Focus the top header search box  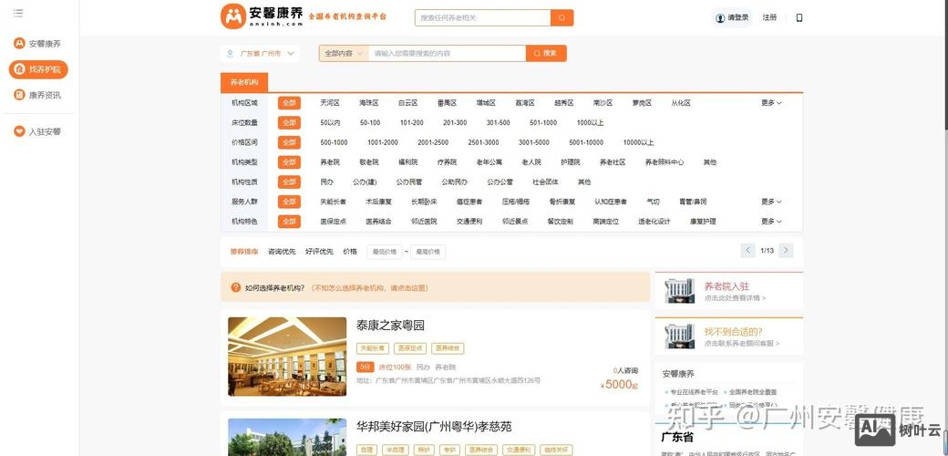pos(482,17)
